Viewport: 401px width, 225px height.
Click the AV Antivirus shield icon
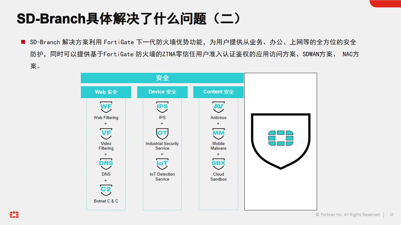218,107
